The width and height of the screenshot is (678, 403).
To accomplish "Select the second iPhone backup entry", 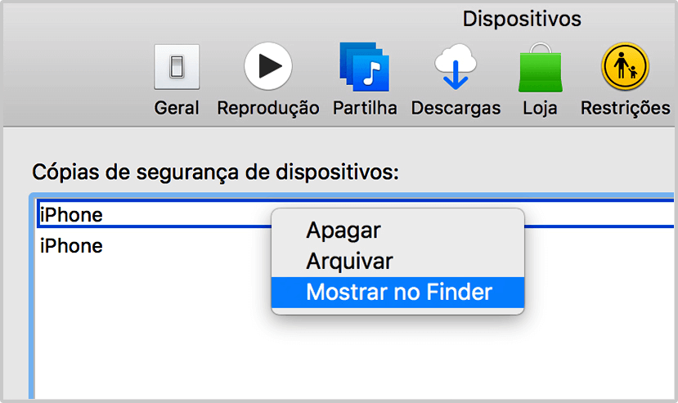I will pos(72,245).
